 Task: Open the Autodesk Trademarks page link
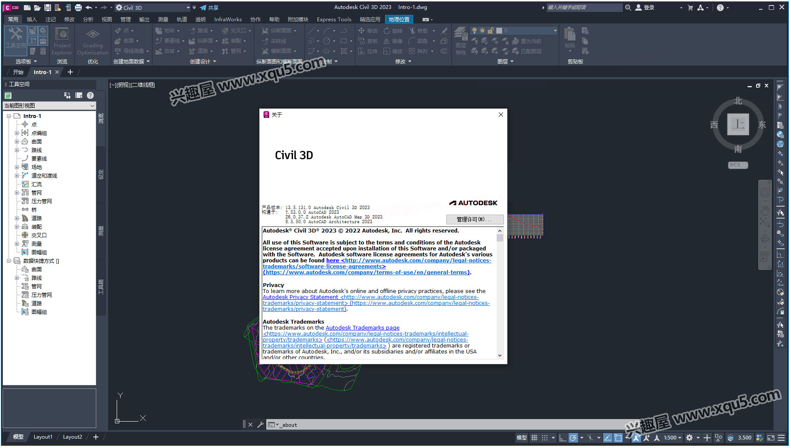point(362,327)
